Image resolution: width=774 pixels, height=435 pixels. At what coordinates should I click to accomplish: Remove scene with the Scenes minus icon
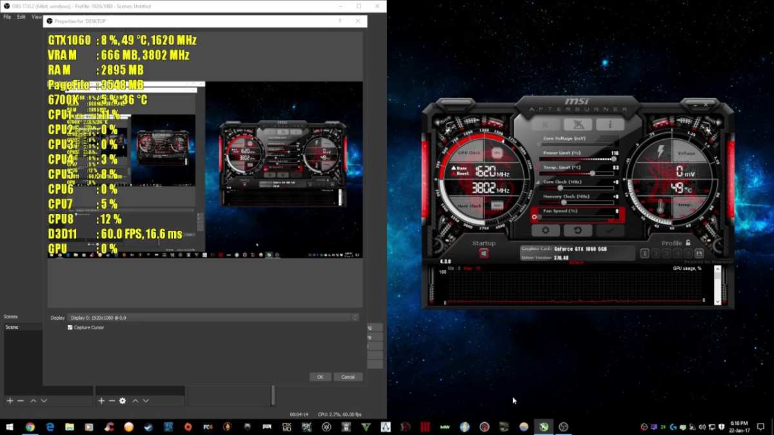coord(21,401)
